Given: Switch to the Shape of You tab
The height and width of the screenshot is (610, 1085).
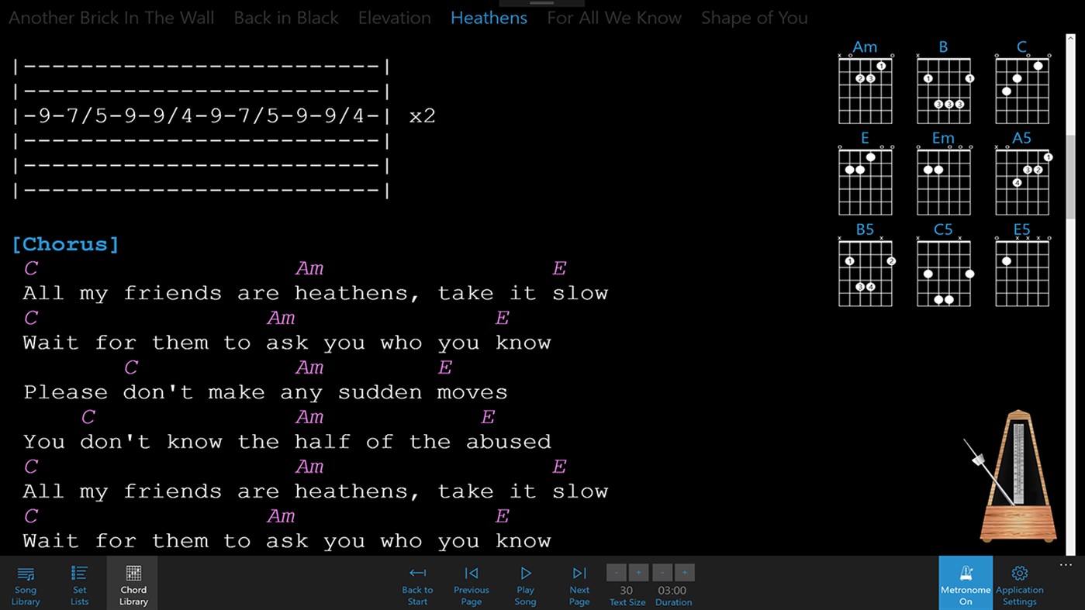Looking at the screenshot, I should (x=753, y=17).
